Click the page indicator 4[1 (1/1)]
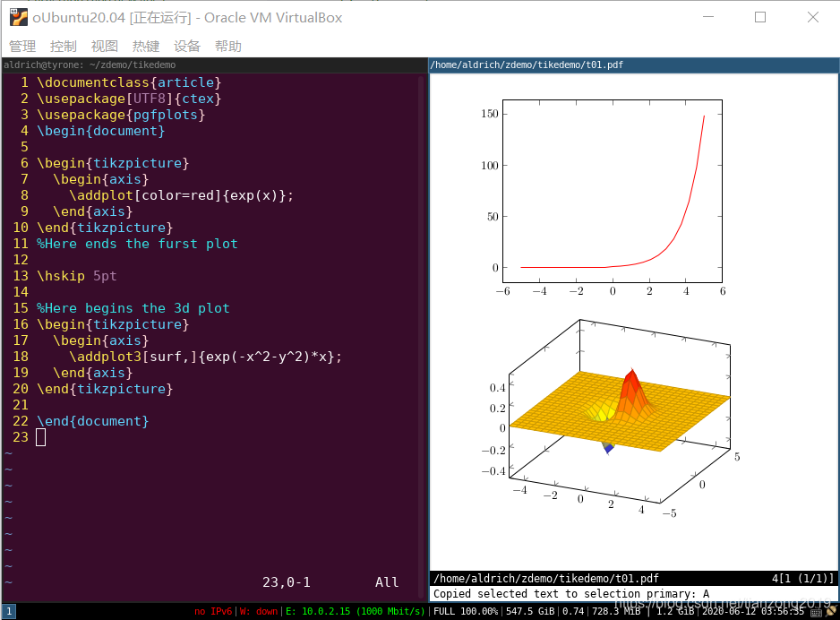 (x=802, y=578)
